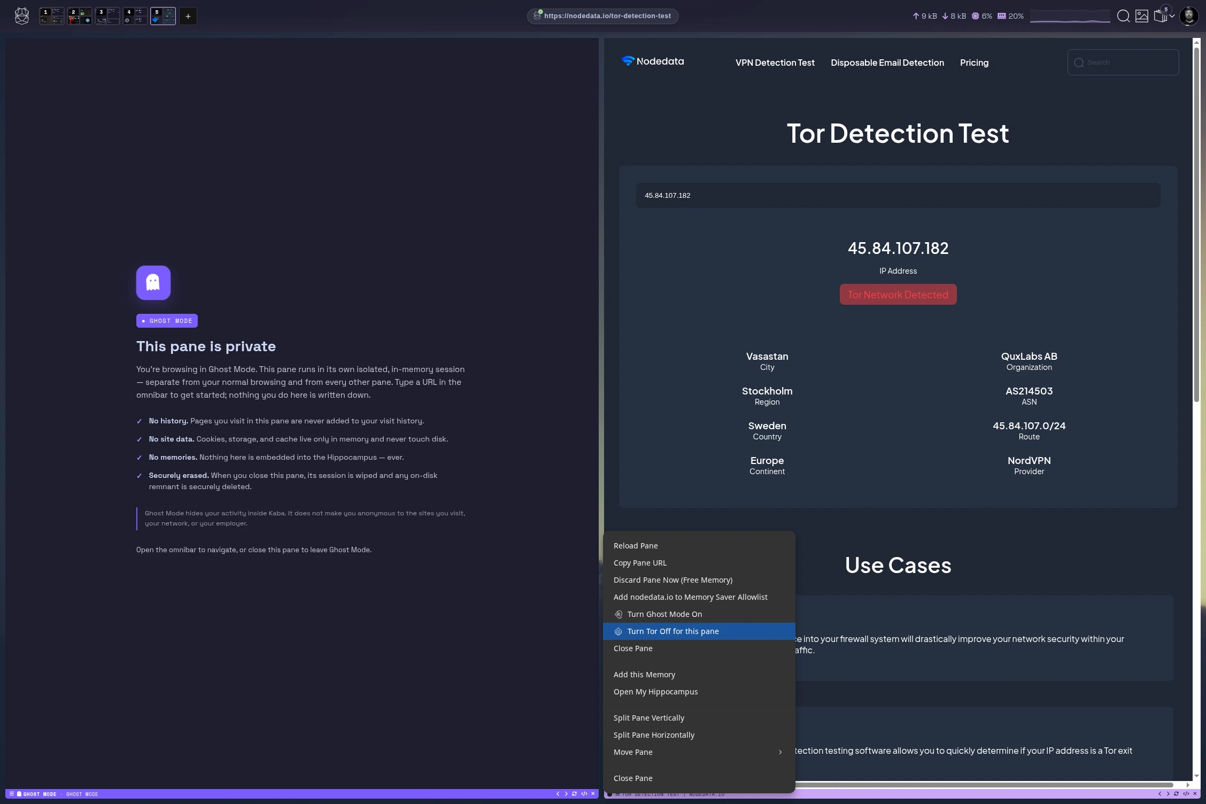The image size is (1206, 804).
Task: Go back in Ghost Mode pane
Action: point(558,794)
